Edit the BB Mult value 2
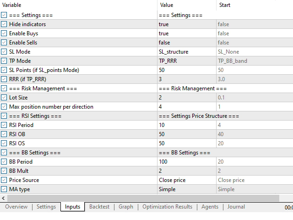The width and height of the screenshot is (293, 220). click(187, 171)
